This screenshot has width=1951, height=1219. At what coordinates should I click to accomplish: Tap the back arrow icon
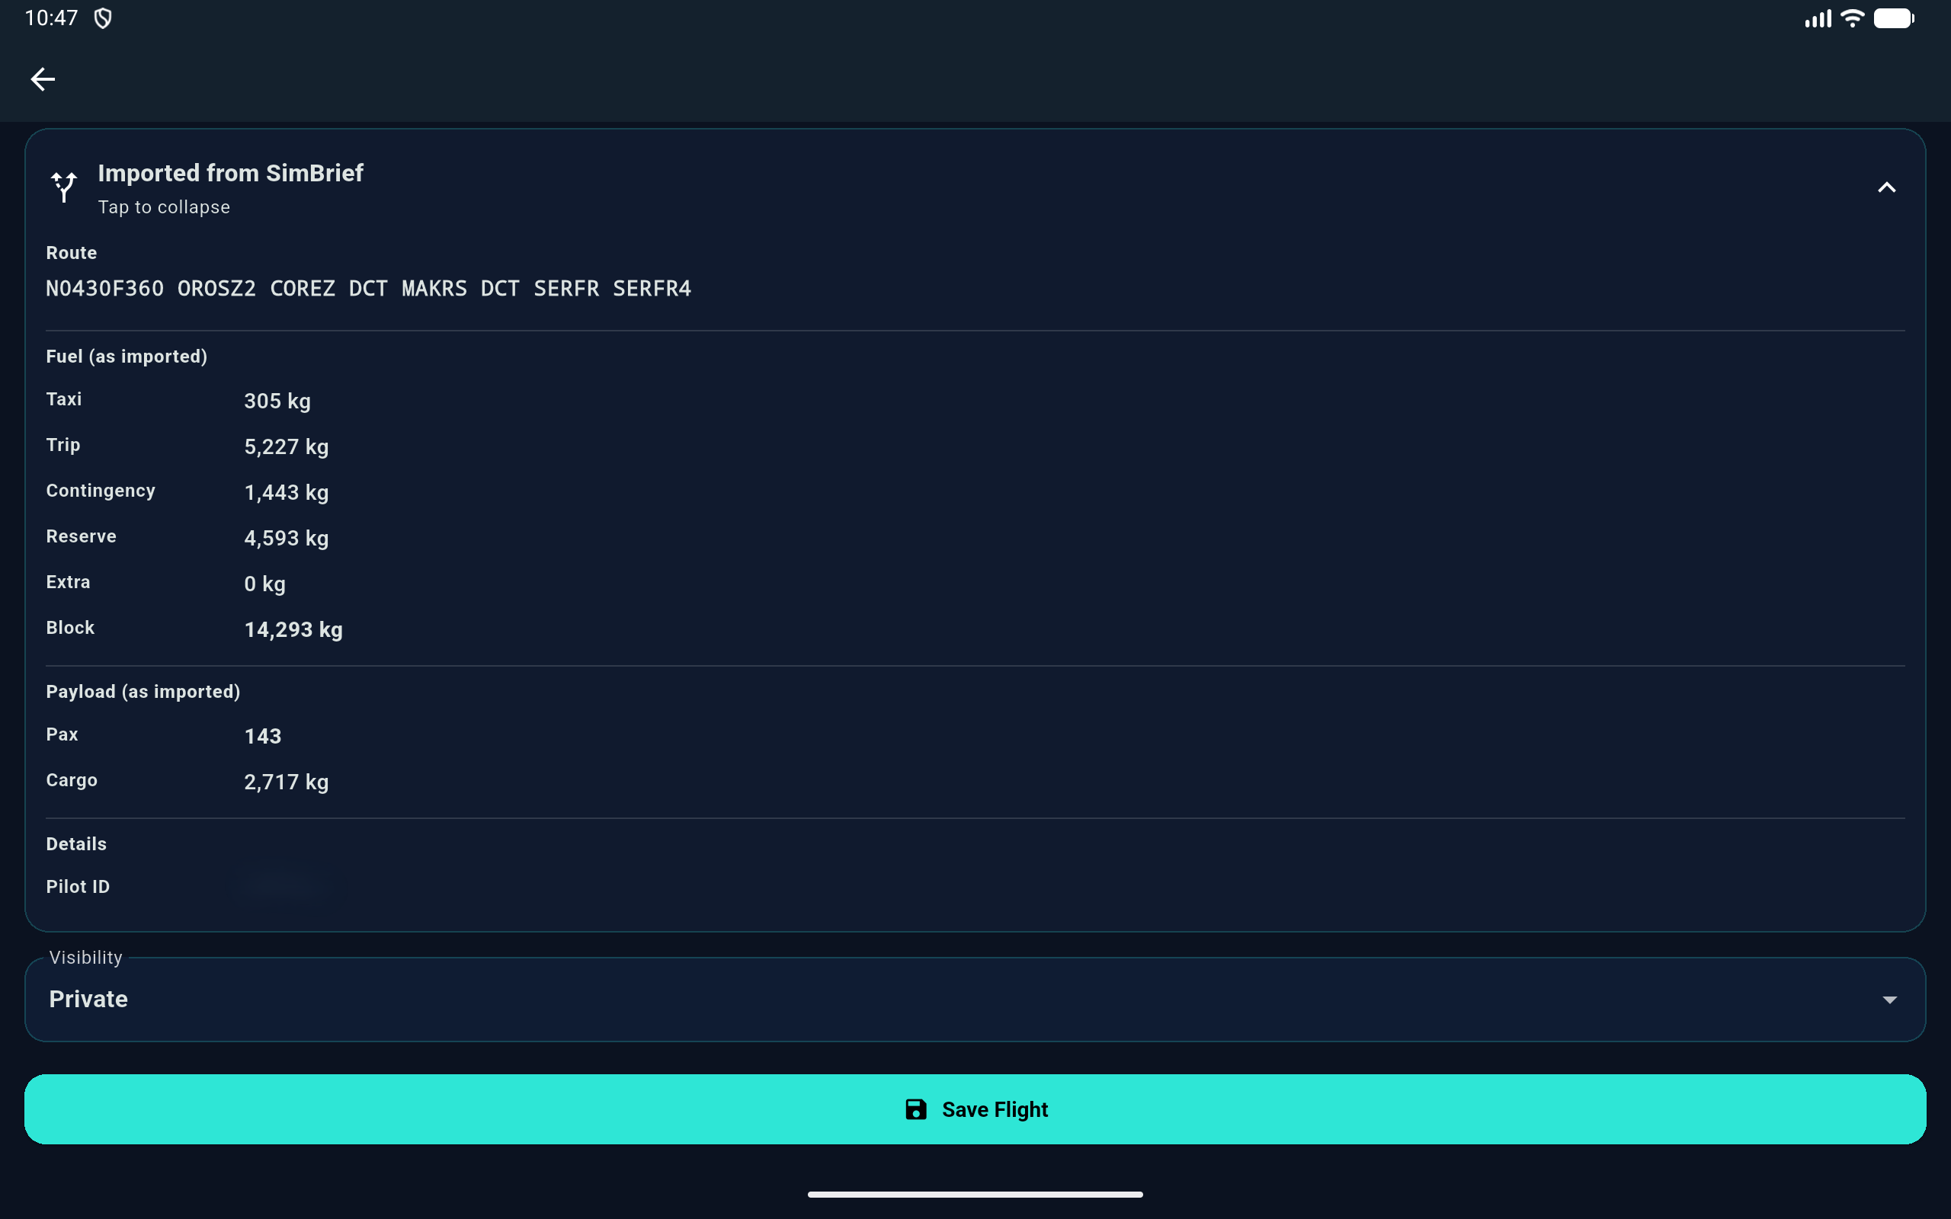coord(43,79)
